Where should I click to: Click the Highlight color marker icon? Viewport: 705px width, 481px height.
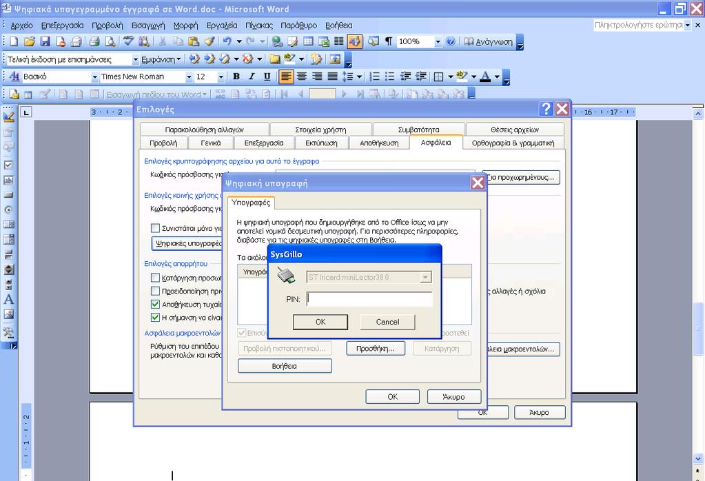point(461,77)
